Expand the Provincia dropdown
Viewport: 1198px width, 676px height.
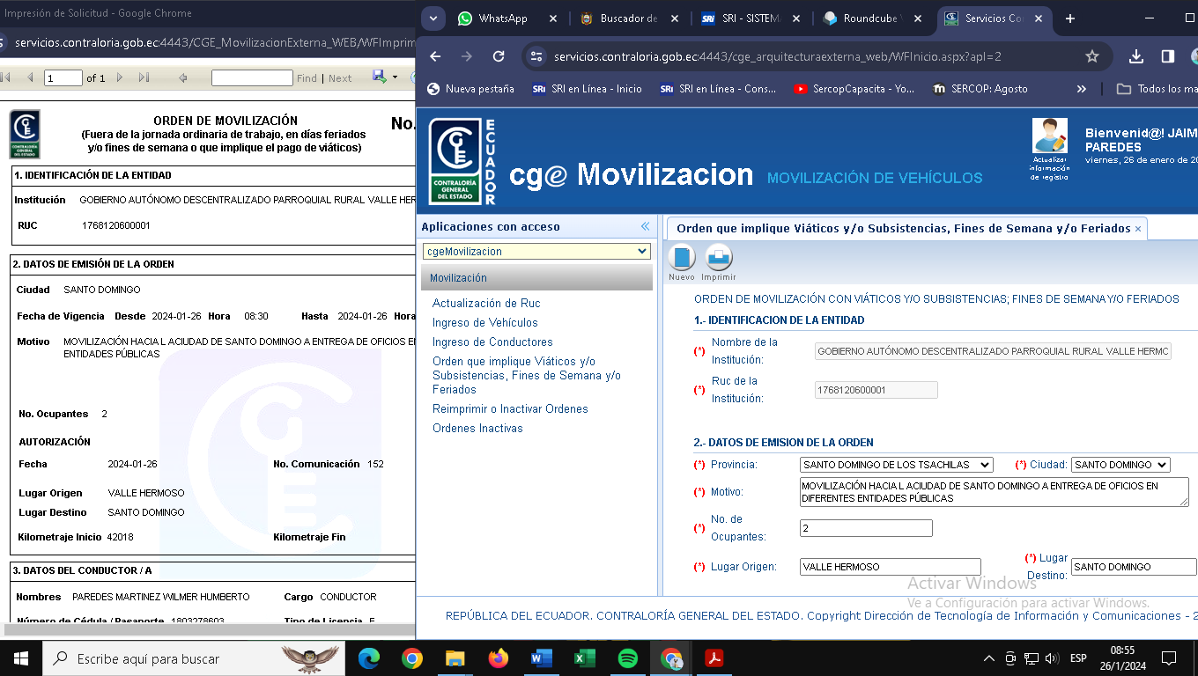896,465
